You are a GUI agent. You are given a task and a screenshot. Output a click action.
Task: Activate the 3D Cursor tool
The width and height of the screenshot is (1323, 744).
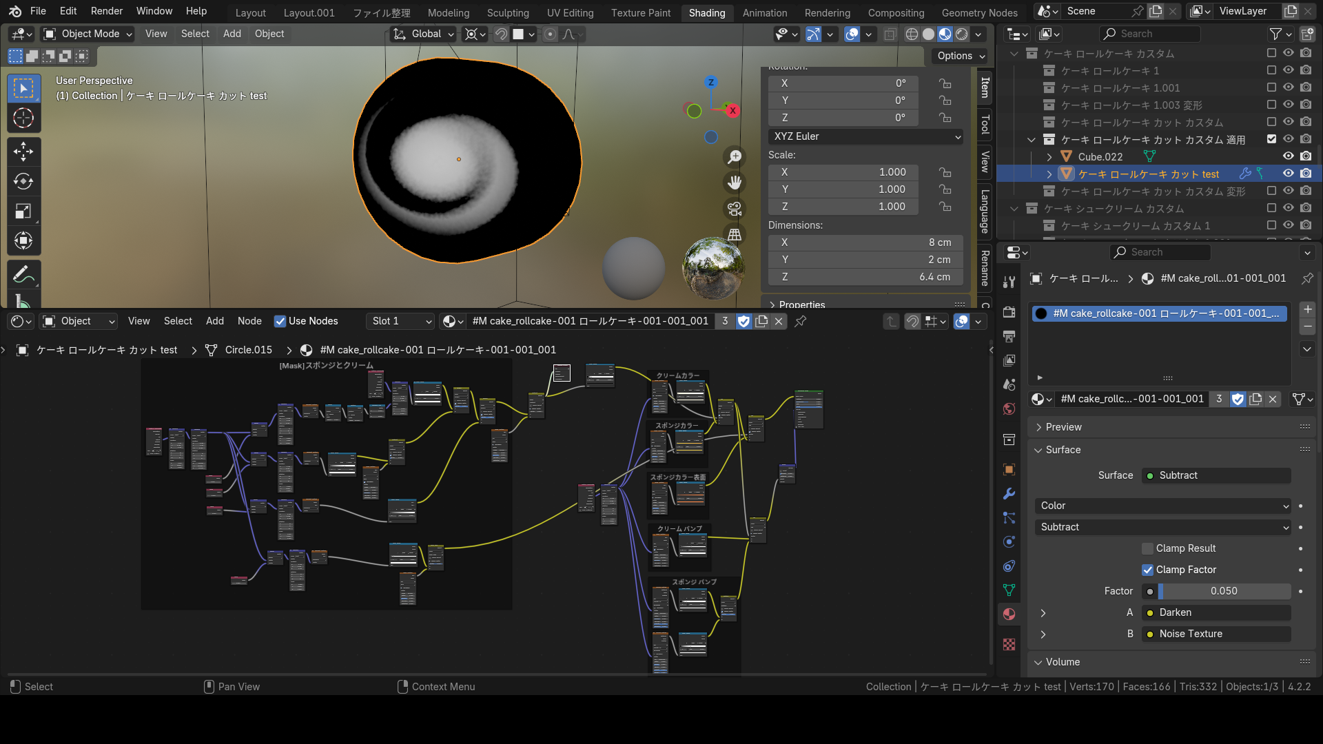pos(23,118)
